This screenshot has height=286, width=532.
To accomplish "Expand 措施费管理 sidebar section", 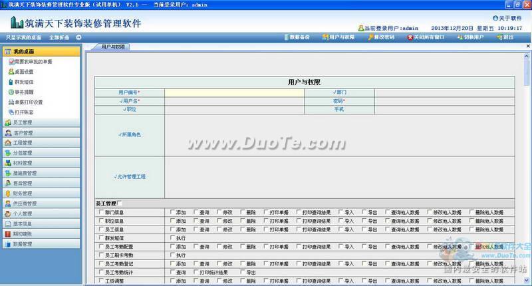I will [x=41, y=173].
